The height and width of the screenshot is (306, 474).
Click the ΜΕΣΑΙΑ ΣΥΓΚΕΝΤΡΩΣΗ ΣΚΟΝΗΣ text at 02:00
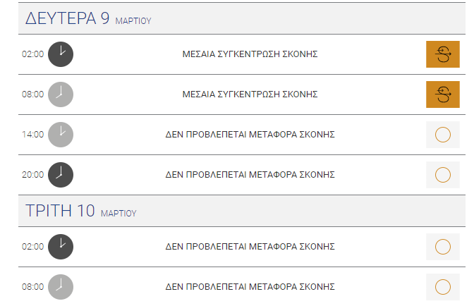250,54
